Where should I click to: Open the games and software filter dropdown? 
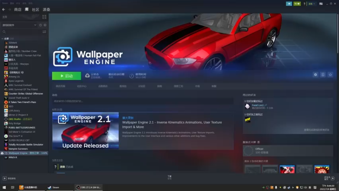(19, 25)
